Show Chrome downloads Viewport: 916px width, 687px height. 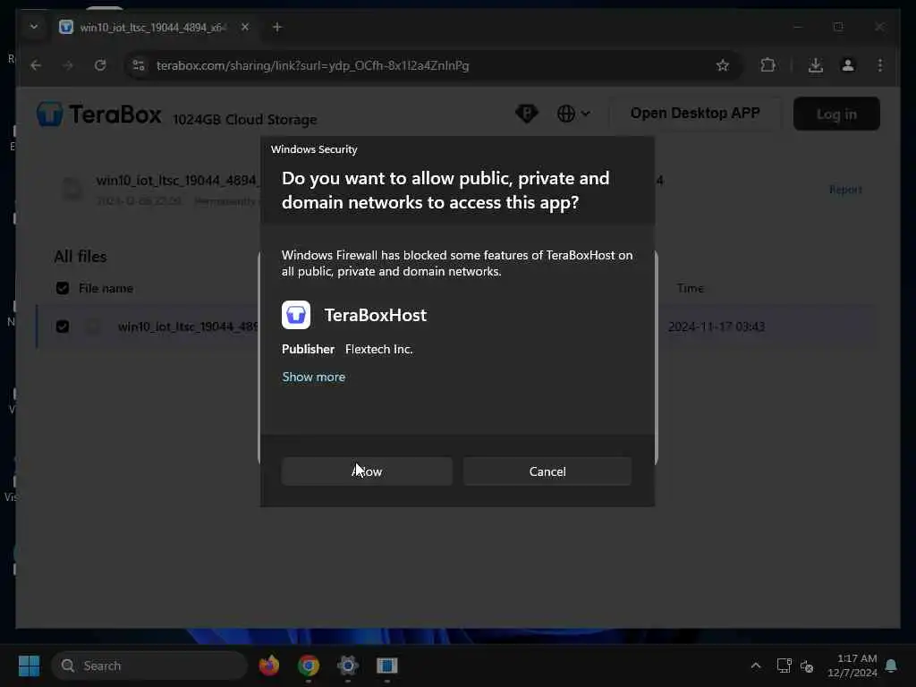click(816, 65)
